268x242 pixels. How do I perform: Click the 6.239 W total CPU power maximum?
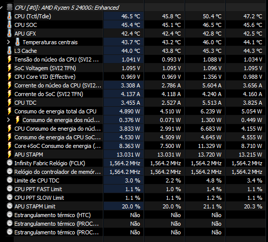click(x=211, y=111)
